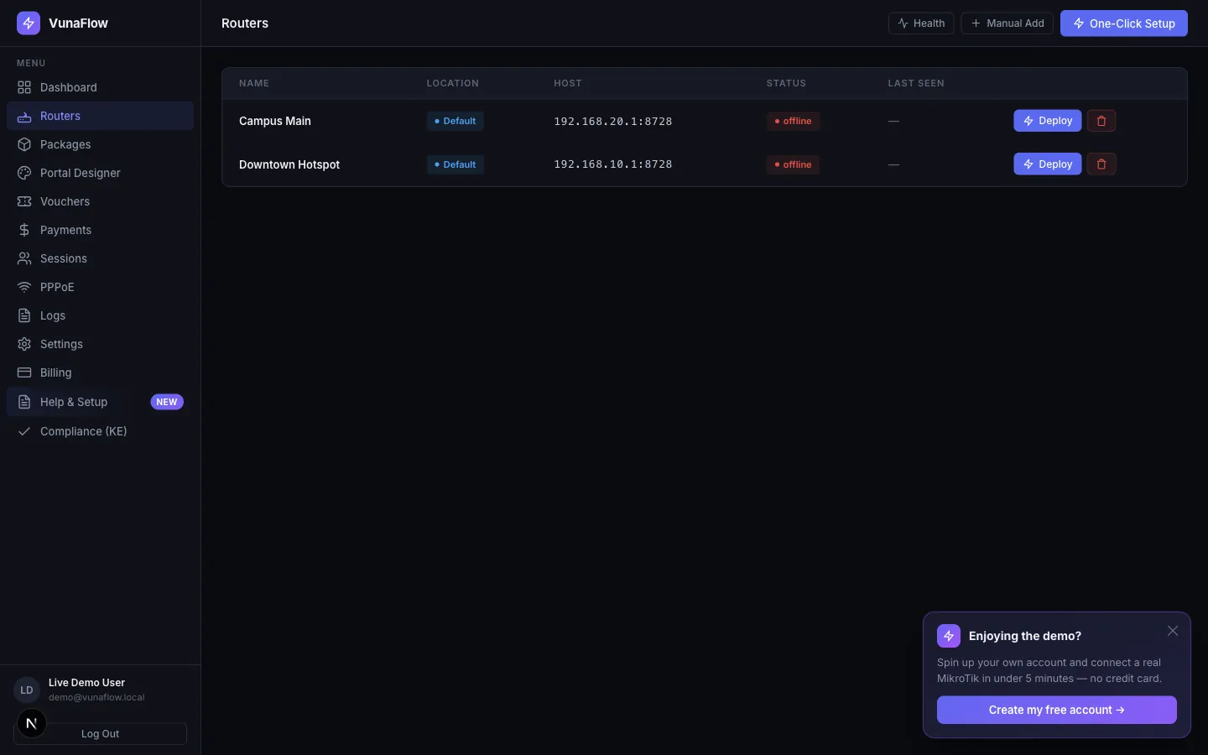Screen dimensions: 1208x755
Task: Delete the Campus Main router
Action: click(x=1101, y=121)
